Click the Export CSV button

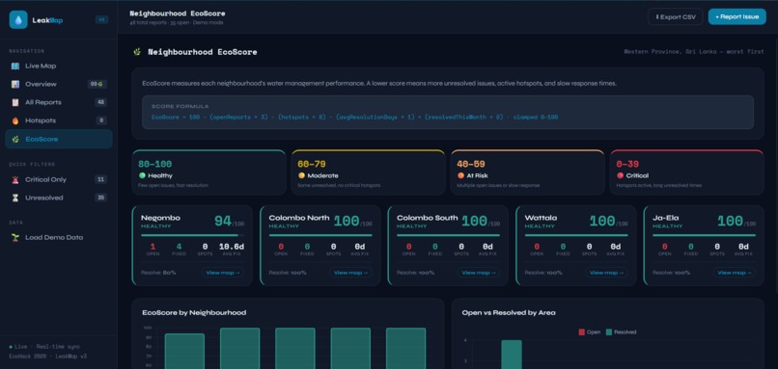tap(676, 16)
